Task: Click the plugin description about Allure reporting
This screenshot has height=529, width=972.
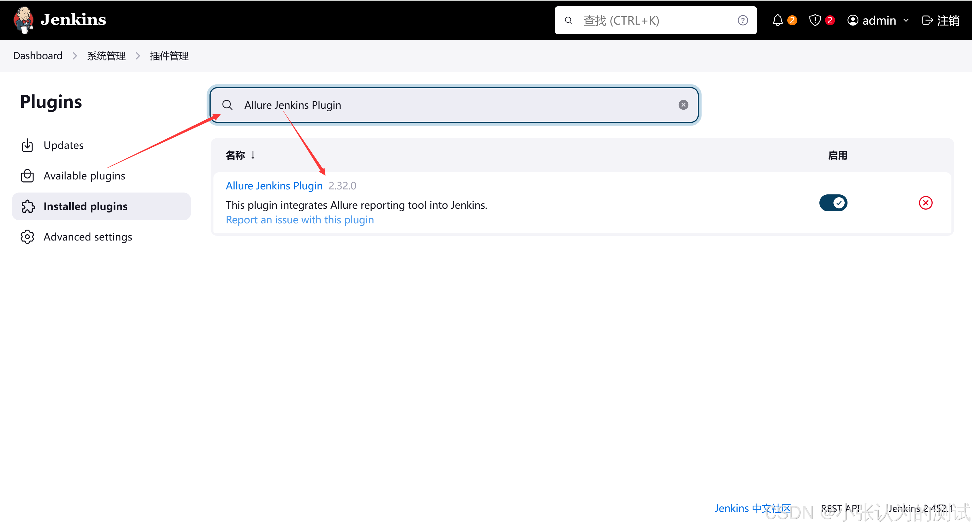Action: (x=356, y=205)
